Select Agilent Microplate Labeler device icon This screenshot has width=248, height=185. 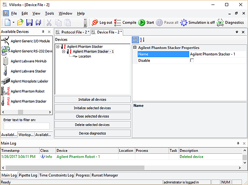[x=6, y=81]
